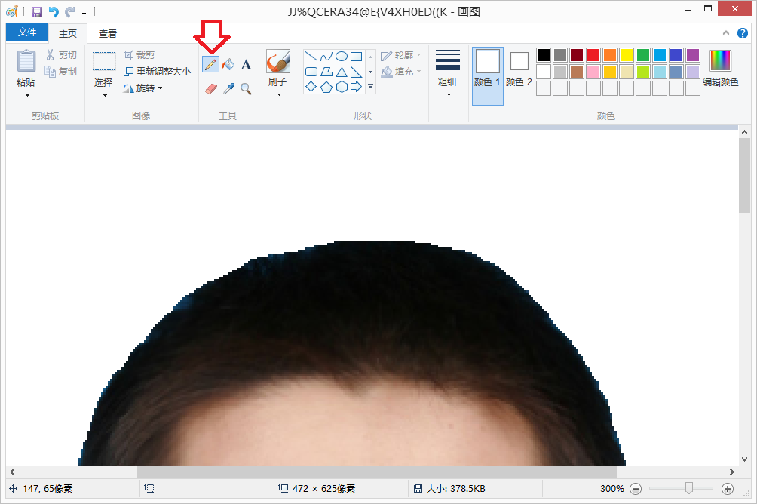Expand the shapes gallery More arrow
757x504 pixels.
pos(371,87)
